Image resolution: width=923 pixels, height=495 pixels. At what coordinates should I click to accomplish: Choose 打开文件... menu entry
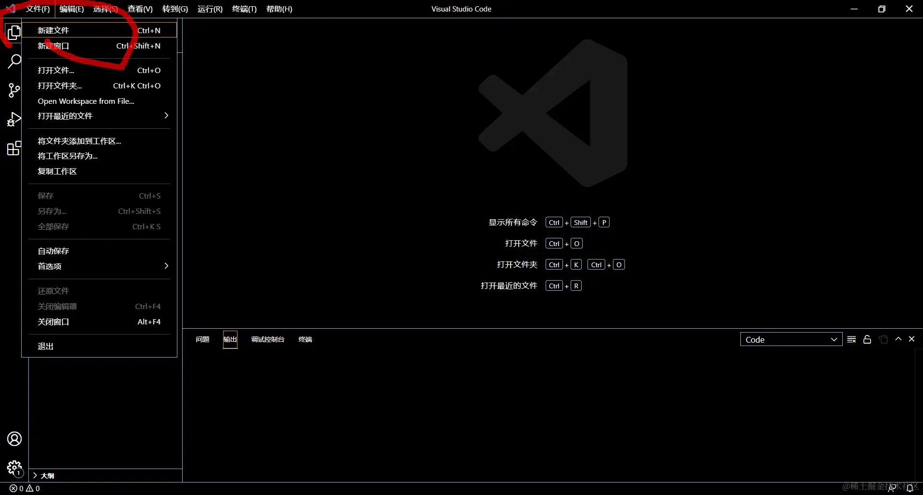coord(100,70)
